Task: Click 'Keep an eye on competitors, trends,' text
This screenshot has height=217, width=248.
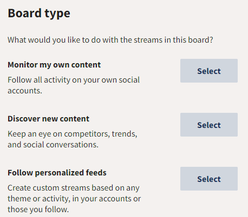Action: (x=73, y=134)
